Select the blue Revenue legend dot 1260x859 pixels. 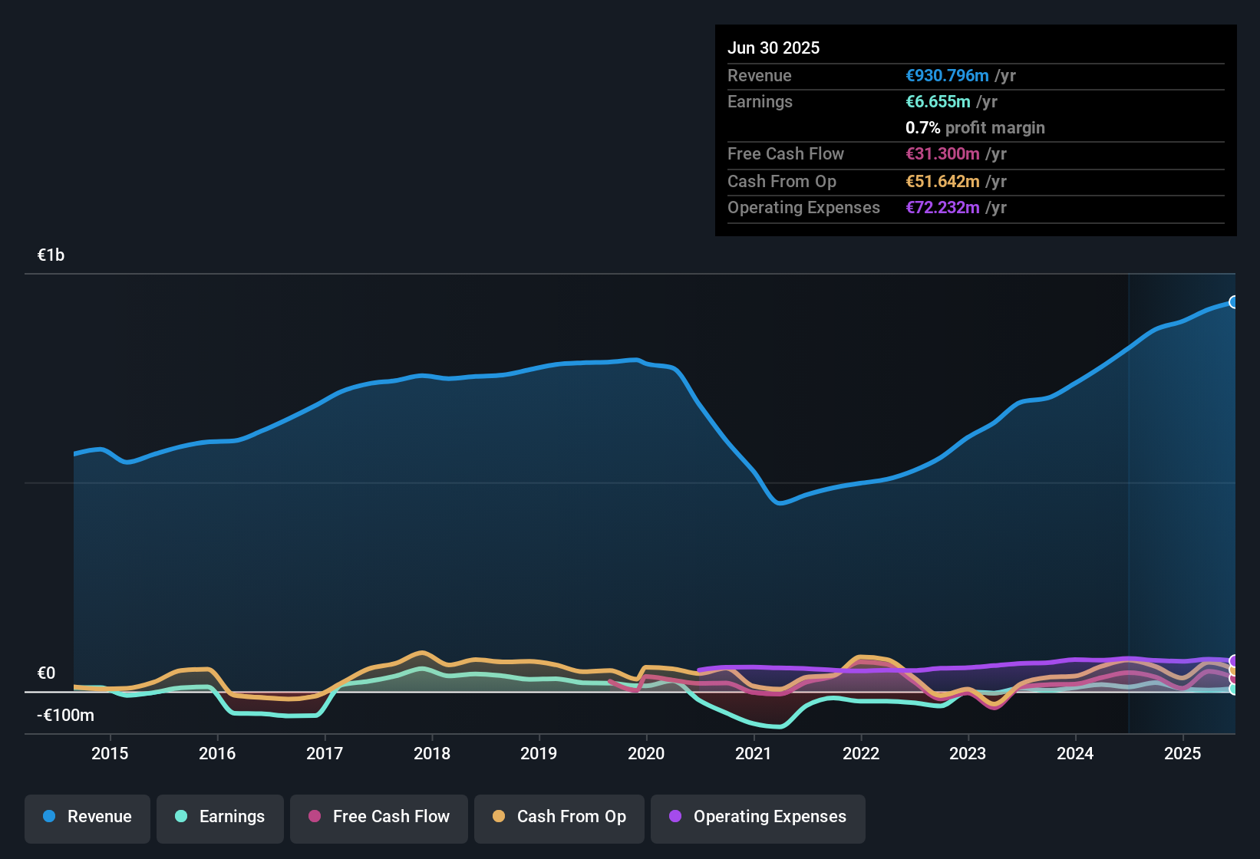point(49,818)
